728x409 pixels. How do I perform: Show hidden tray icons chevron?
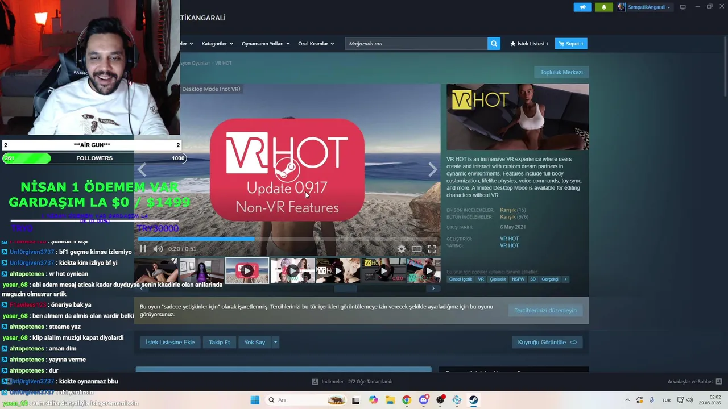[627, 400]
